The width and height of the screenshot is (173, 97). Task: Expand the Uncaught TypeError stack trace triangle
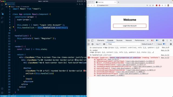pos(91,58)
